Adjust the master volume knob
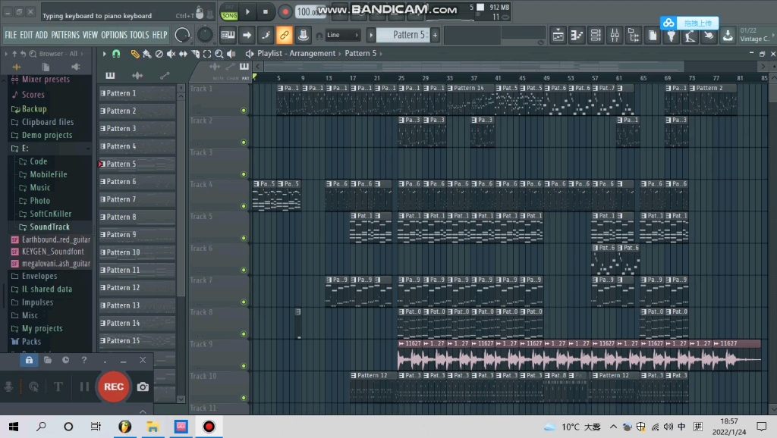 pyautogui.click(x=182, y=35)
